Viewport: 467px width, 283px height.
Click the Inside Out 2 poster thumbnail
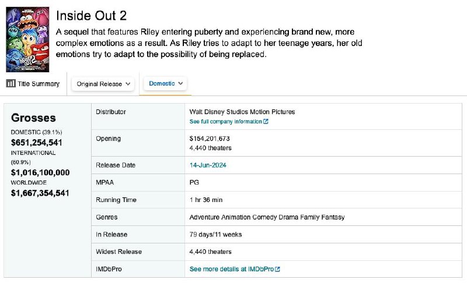[27, 40]
